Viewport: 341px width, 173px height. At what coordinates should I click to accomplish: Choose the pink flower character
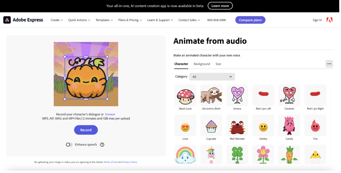(x=263, y=154)
